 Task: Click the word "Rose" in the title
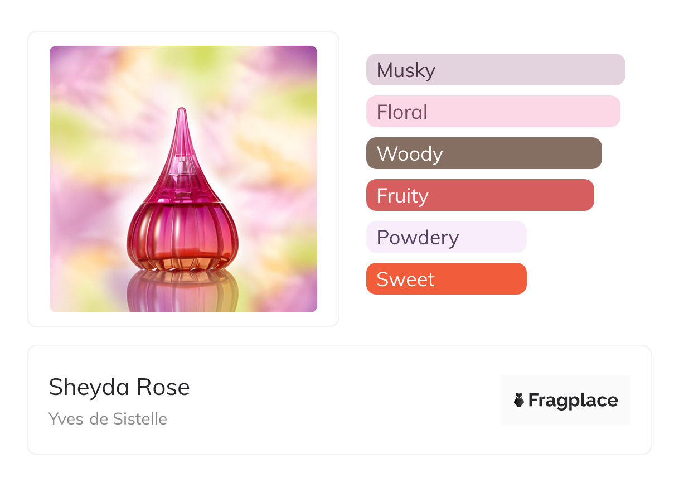click(x=166, y=387)
